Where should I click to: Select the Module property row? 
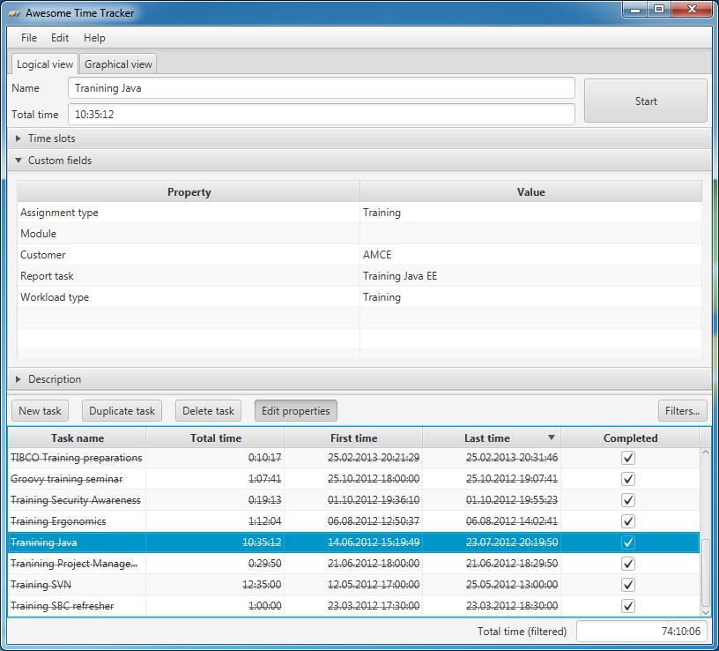(x=359, y=234)
